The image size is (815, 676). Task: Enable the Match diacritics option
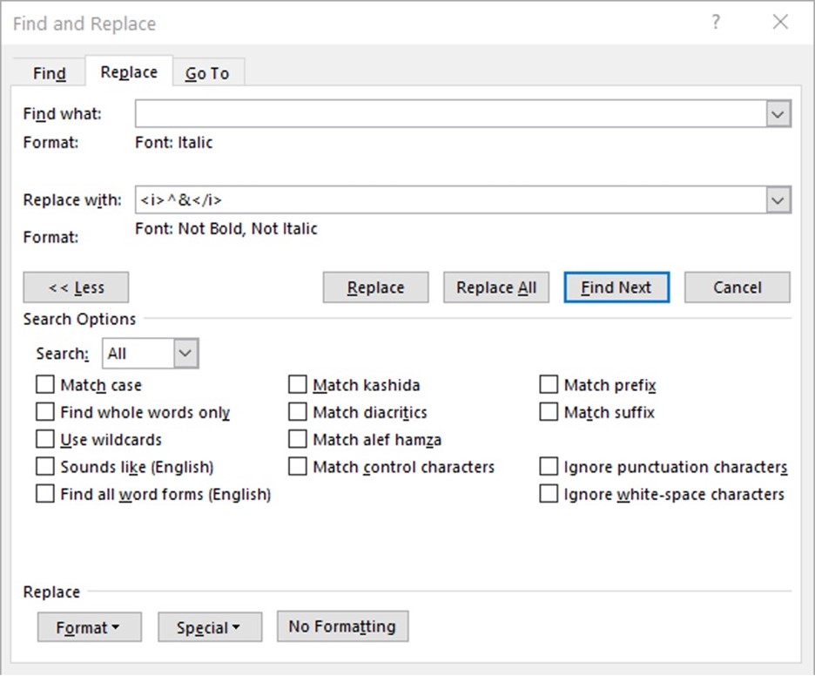[297, 412]
